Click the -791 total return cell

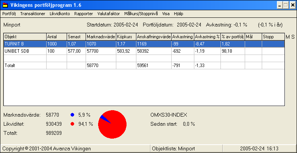(x=183, y=66)
